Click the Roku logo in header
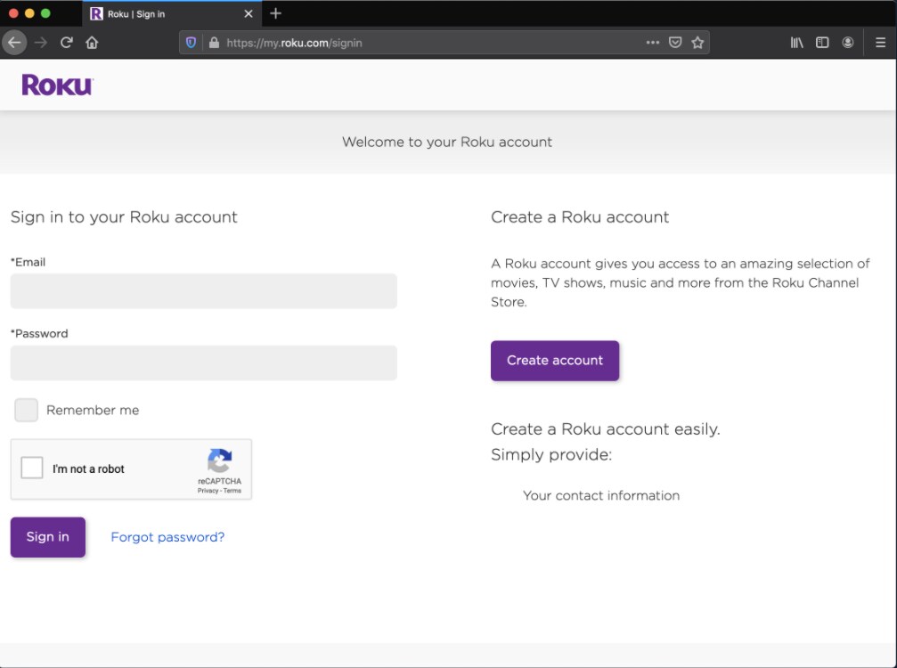Image resolution: width=897 pixels, height=668 pixels. [57, 85]
